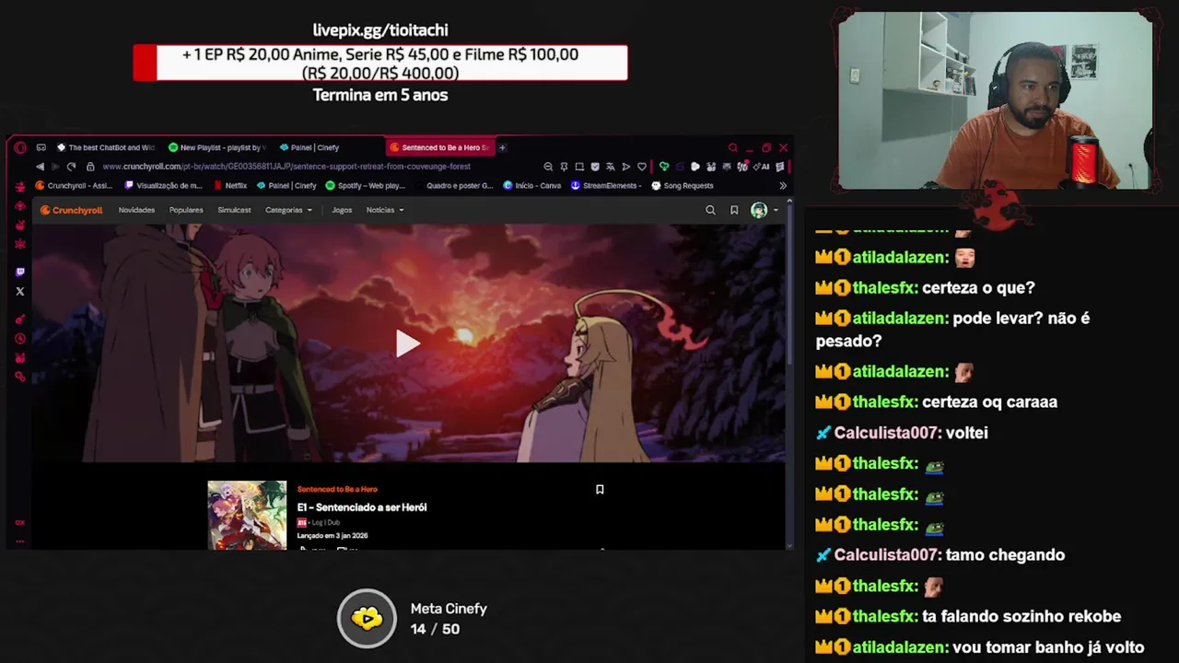Reload the page with the refresh icon
Screen dimensions: 1179x663
coord(71,167)
